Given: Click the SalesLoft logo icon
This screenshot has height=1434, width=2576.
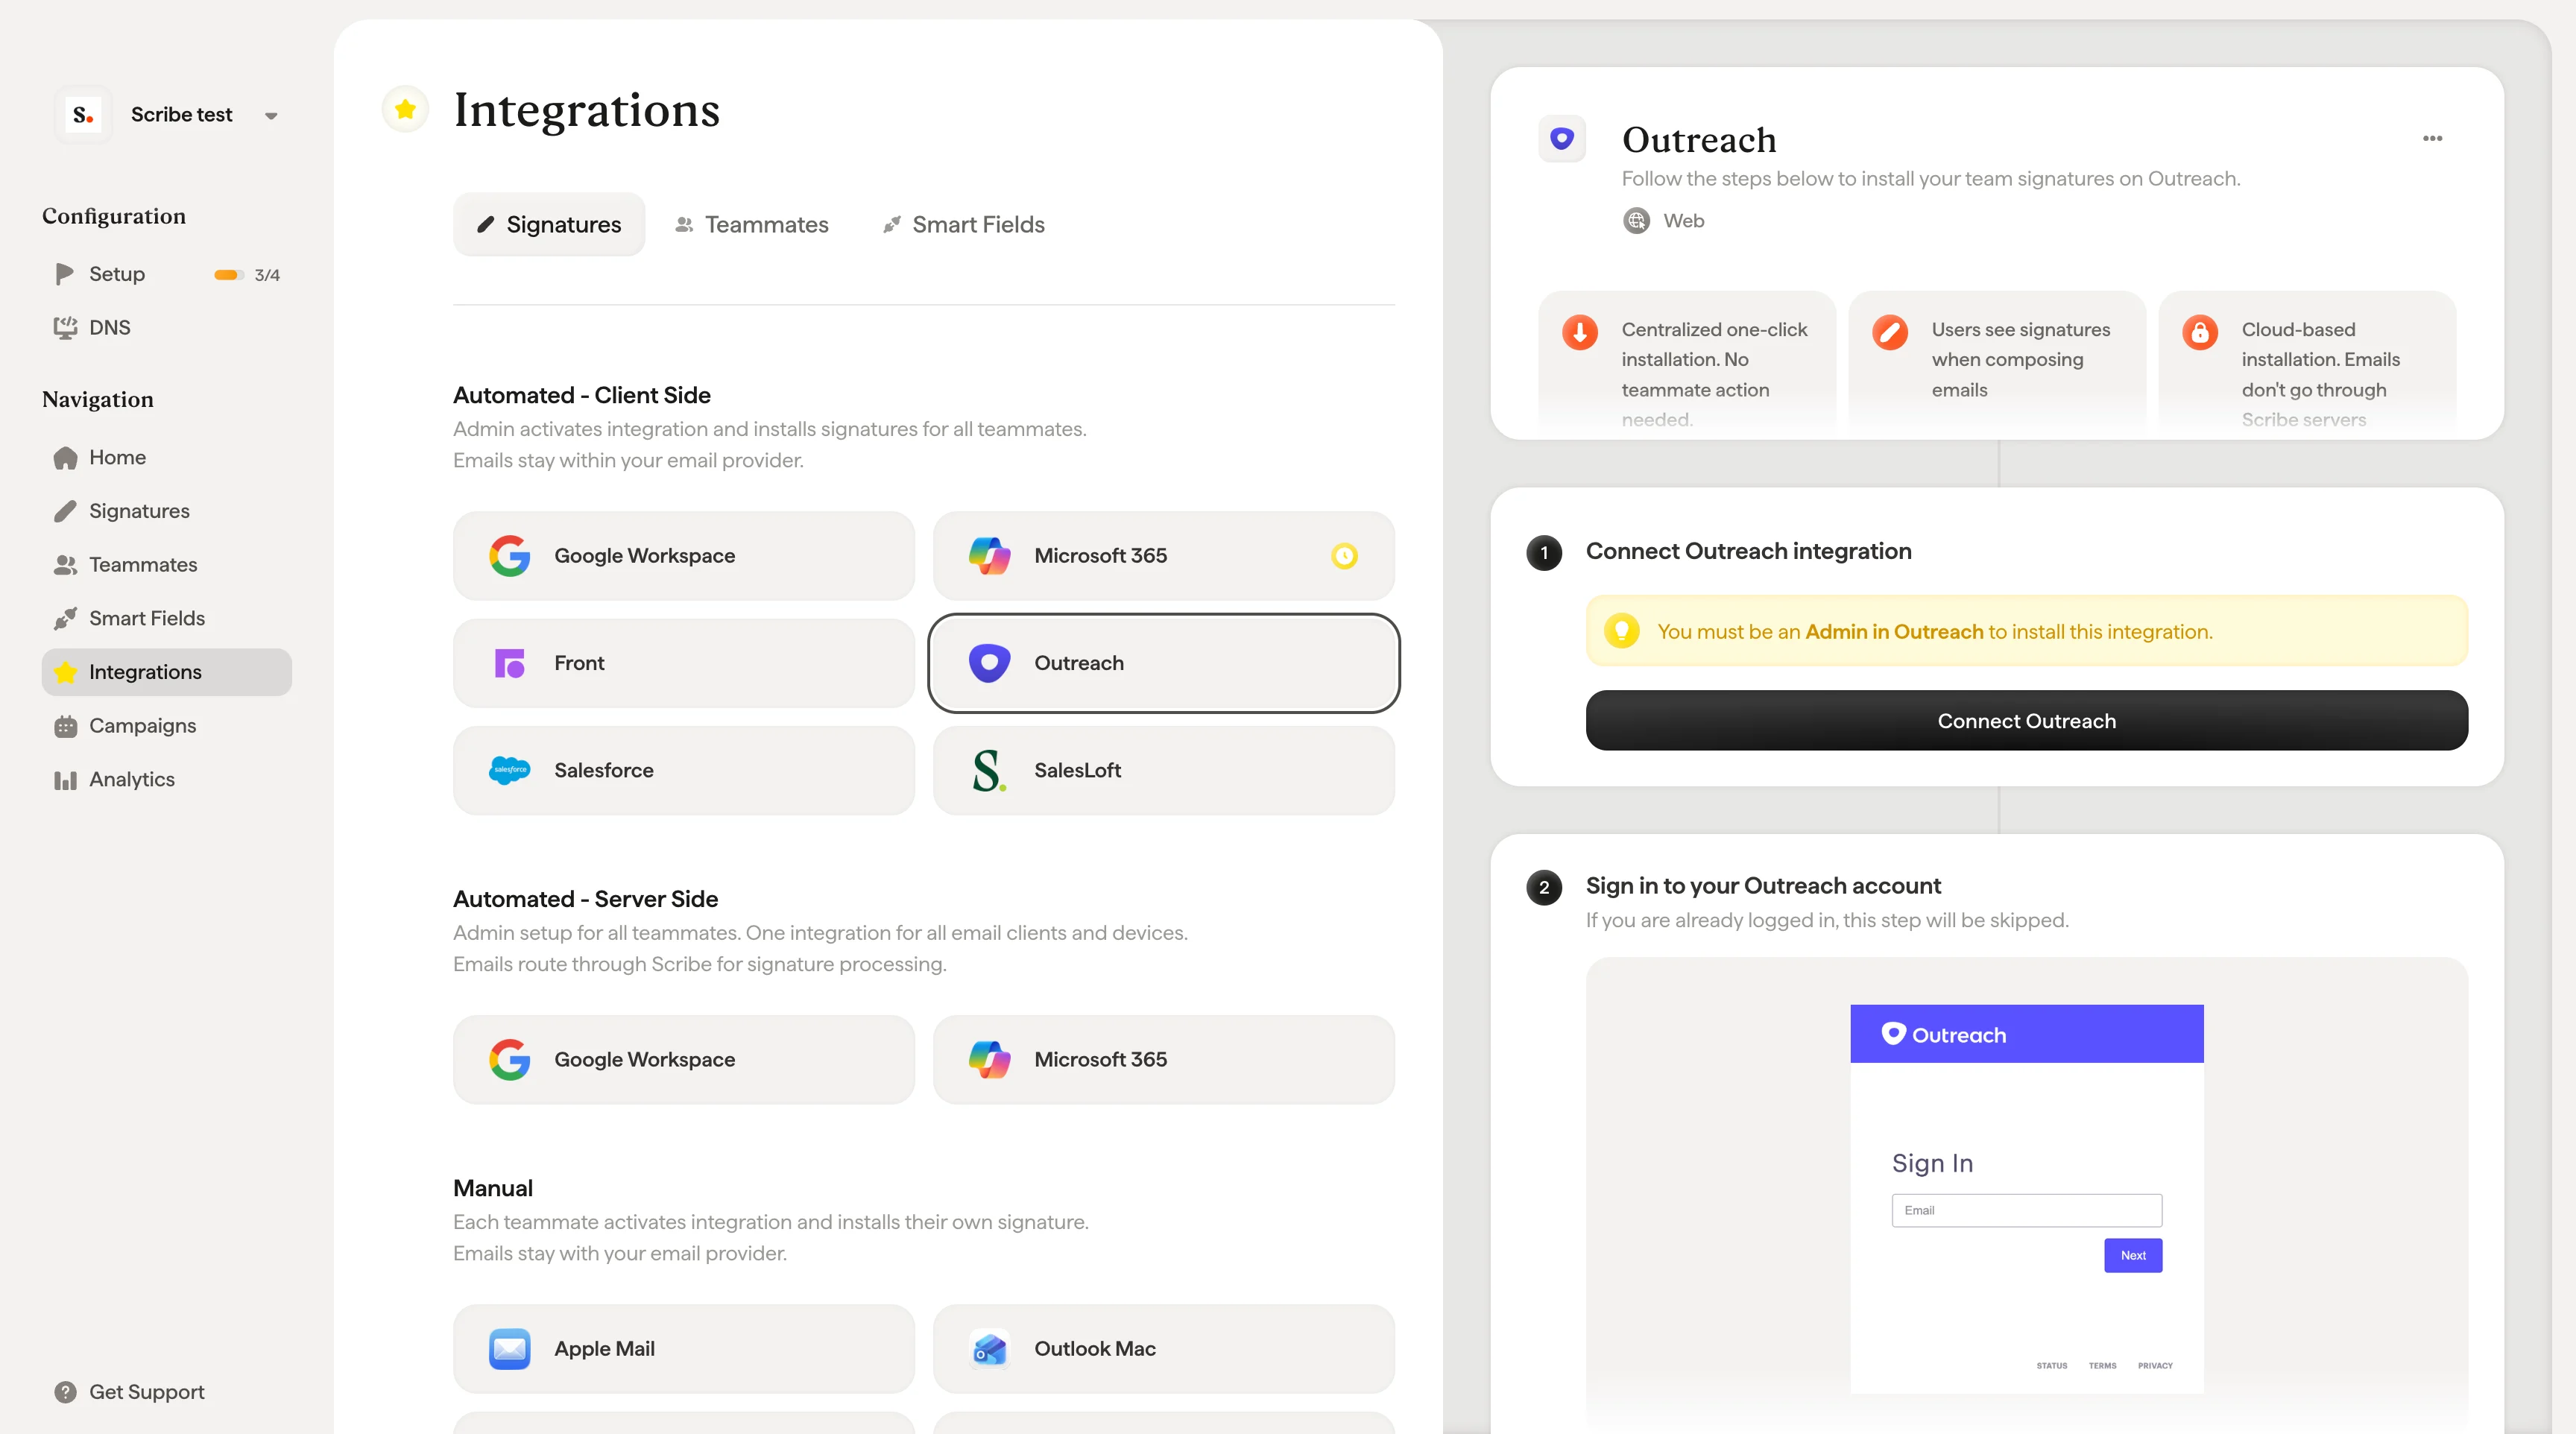Looking at the screenshot, I should (x=989, y=770).
